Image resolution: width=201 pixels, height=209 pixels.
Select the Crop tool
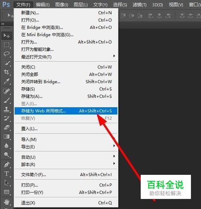tap(6, 72)
